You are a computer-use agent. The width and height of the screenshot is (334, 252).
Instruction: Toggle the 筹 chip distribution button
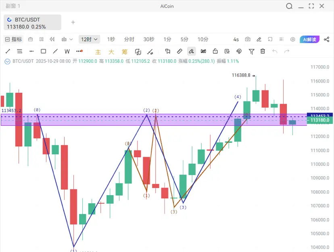pos(124,52)
